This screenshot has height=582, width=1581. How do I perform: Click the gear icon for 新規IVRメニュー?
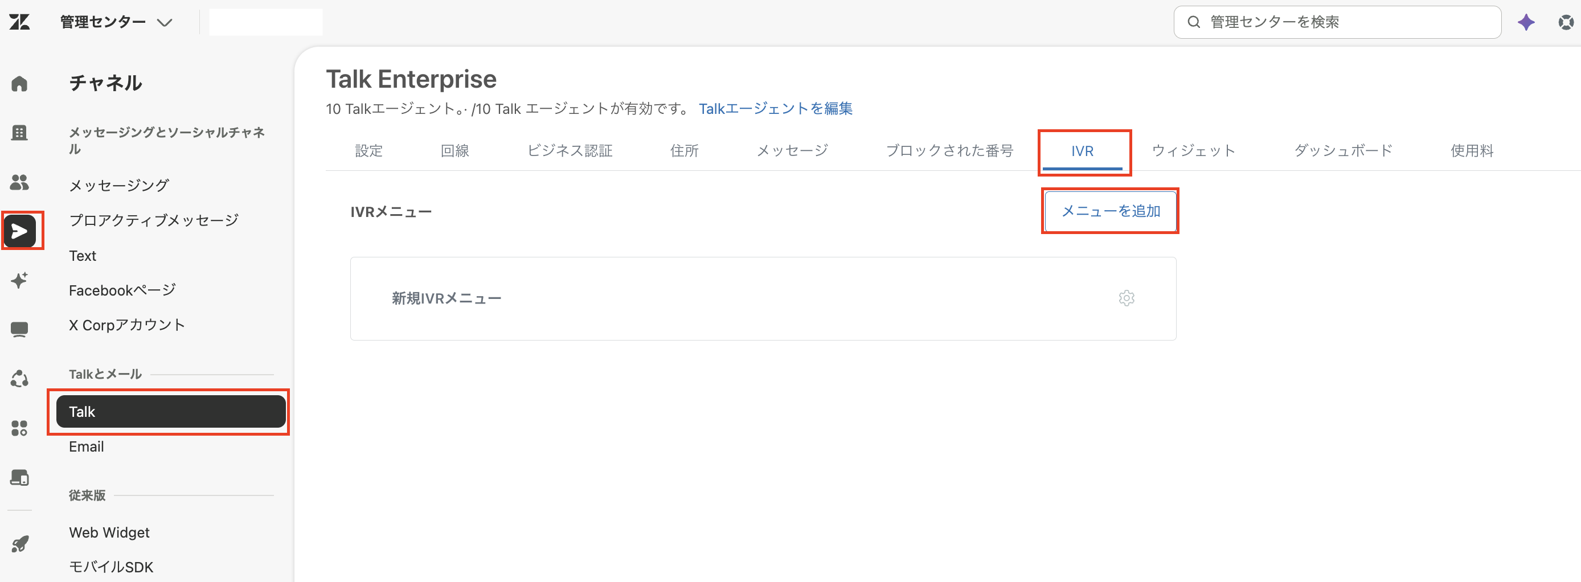(1126, 298)
